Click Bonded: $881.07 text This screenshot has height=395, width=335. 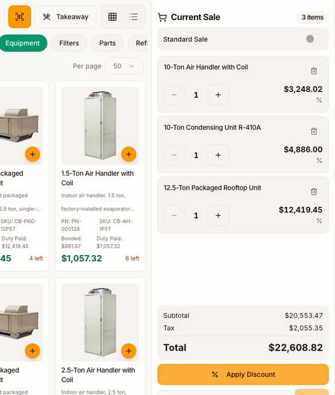(71, 242)
